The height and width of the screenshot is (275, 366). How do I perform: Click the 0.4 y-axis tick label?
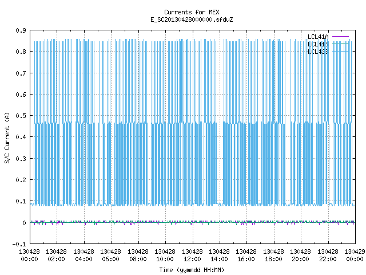tap(21, 137)
